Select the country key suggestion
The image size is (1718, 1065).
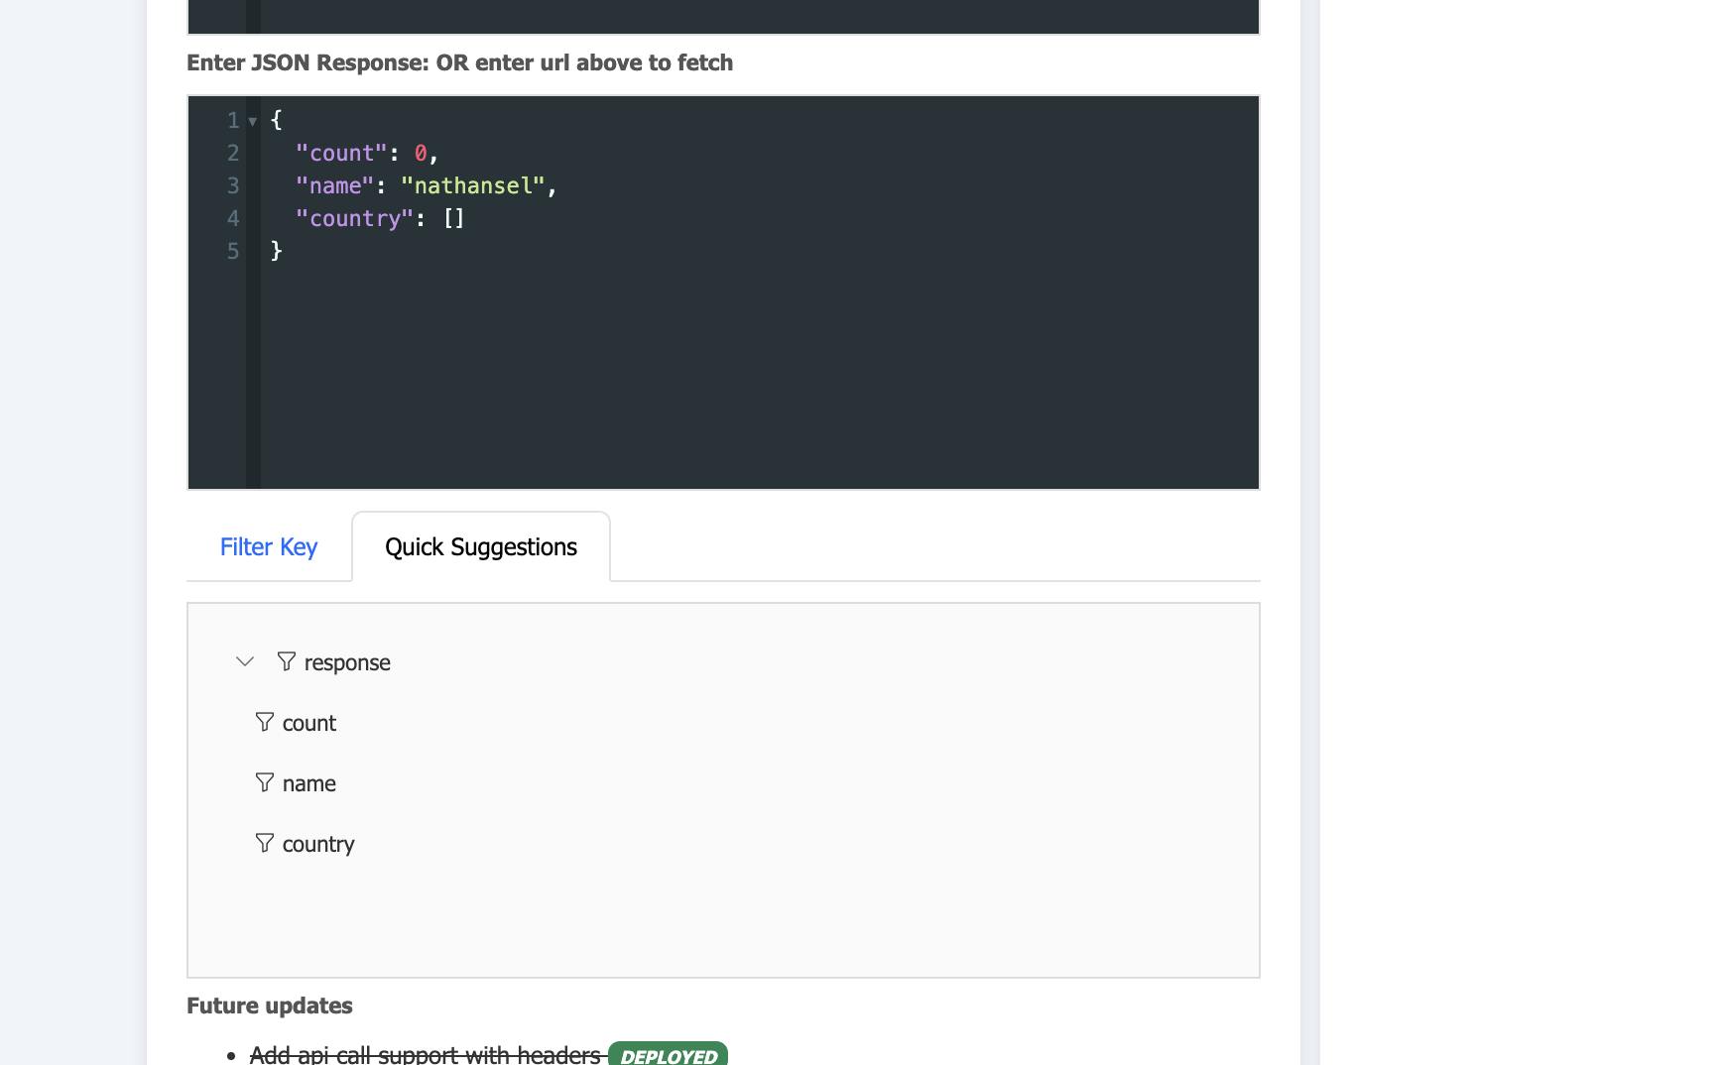tap(318, 844)
